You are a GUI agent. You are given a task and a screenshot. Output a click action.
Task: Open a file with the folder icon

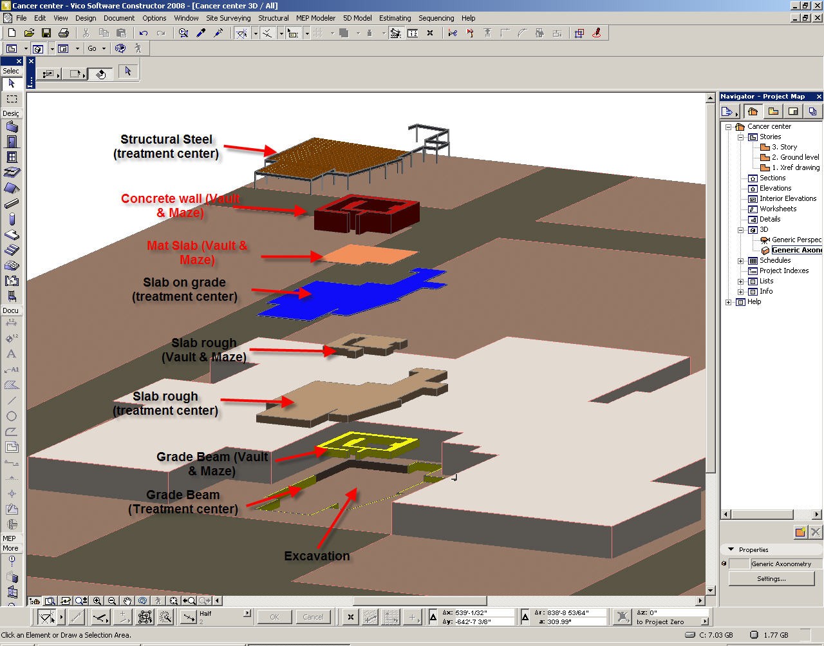coord(29,33)
